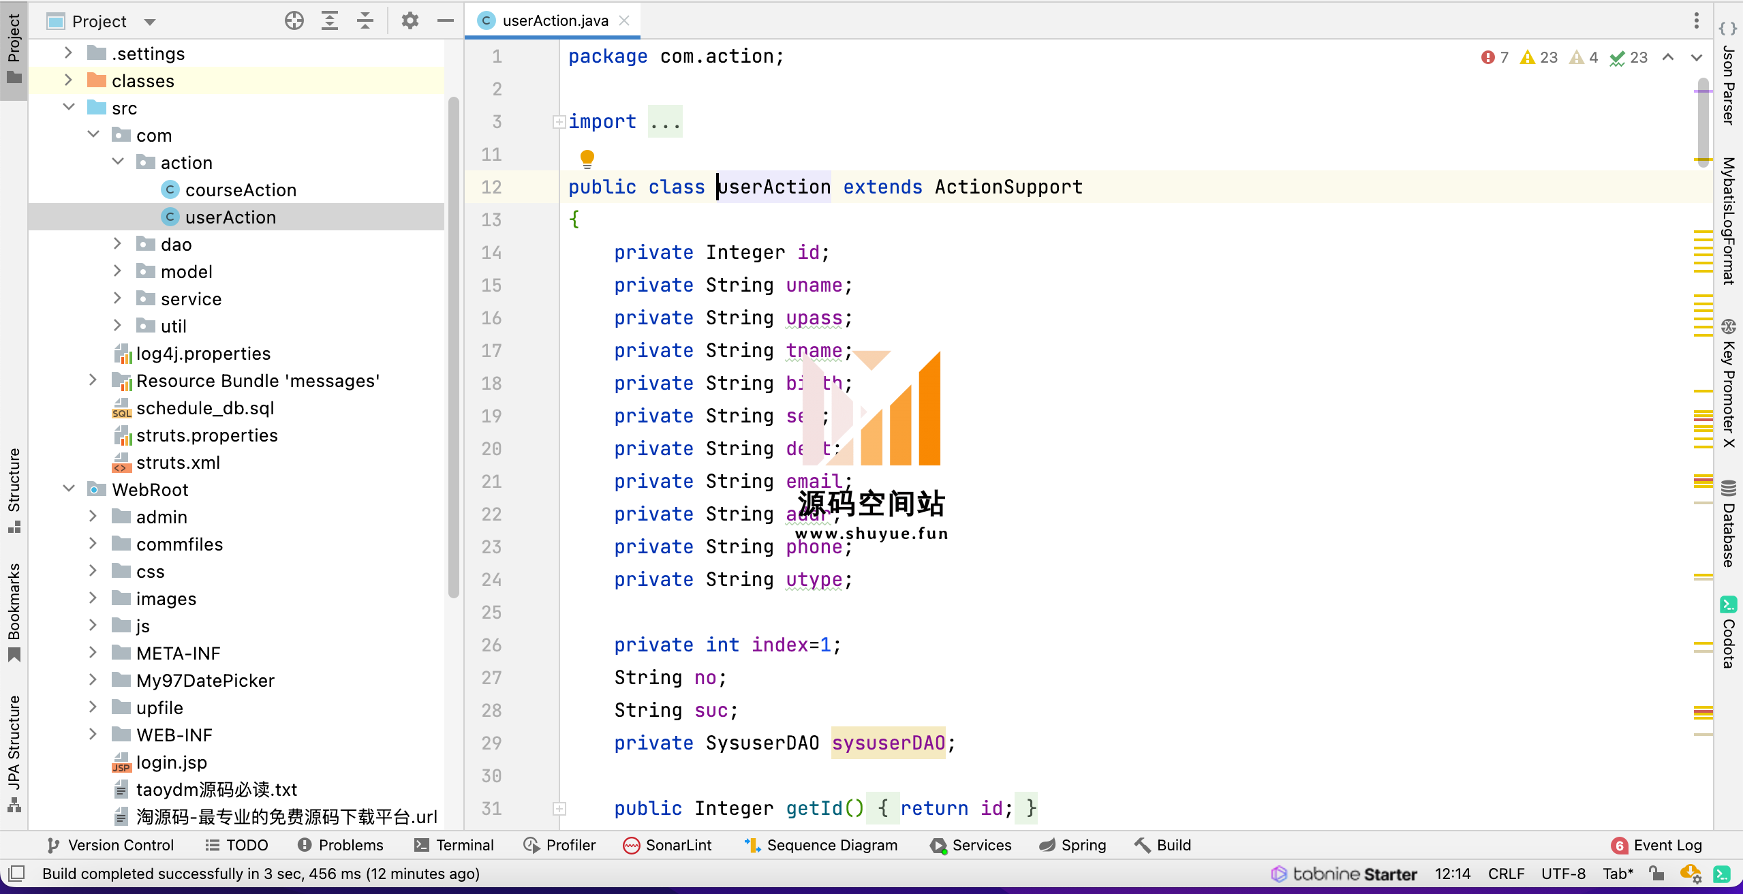Screen dimensions: 1743x894
Task: Click the Expand All icon in Project panel
Action: pyautogui.click(x=330, y=21)
